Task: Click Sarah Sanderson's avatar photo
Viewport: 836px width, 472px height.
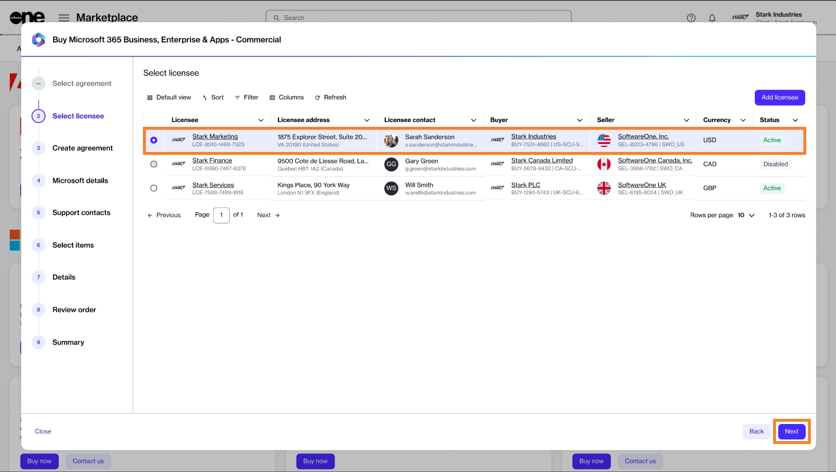Action: pos(391,141)
